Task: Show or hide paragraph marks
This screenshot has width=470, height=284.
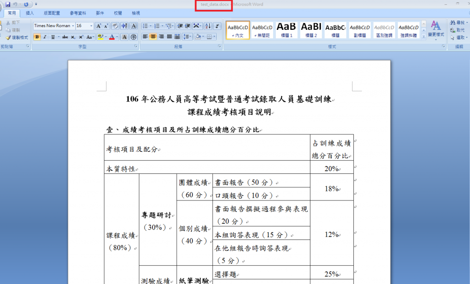Action: click(x=217, y=26)
